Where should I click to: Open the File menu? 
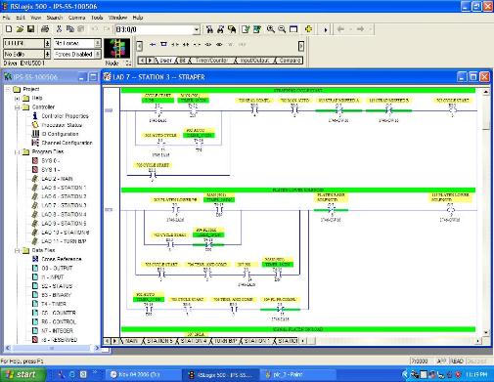coord(7,18)
